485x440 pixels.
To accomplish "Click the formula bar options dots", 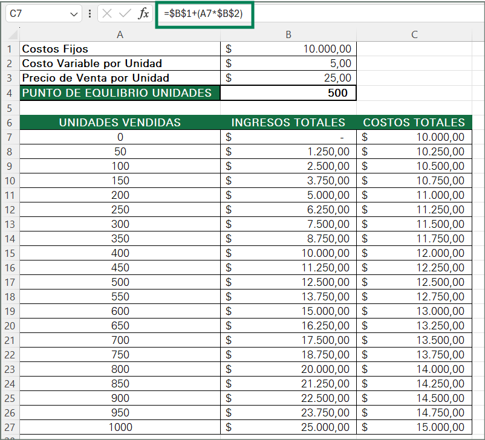I will (x=90, y=14).
